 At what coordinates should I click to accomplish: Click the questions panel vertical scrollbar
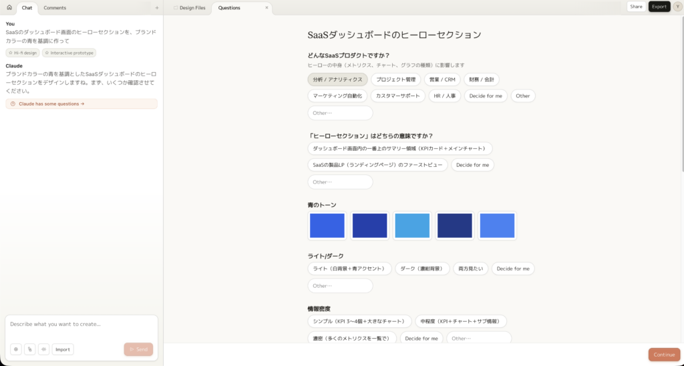coord(682,94)
